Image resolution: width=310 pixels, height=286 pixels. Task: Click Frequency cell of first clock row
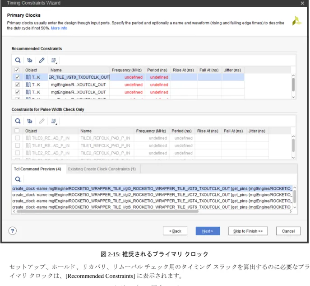click(128, 77)
